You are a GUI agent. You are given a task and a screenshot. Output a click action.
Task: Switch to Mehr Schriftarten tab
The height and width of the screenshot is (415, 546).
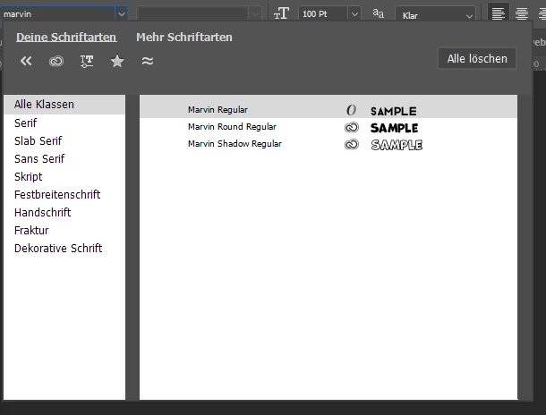coord(184,38)
